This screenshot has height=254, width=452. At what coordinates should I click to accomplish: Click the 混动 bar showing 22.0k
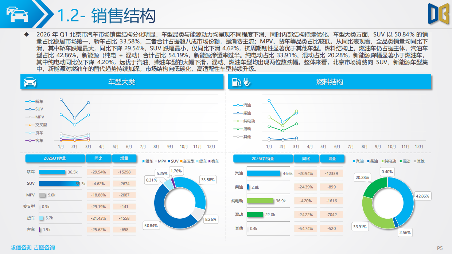255,215
